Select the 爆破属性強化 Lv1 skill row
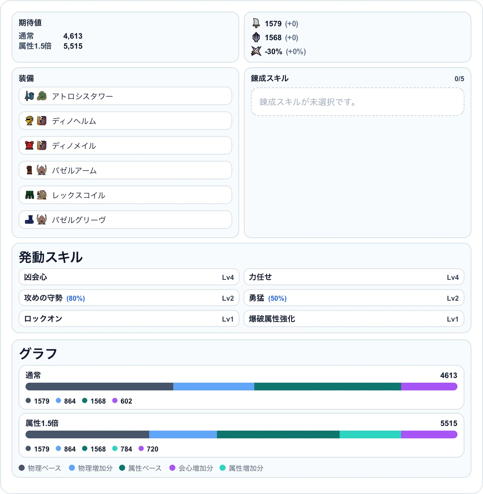The height and width of the screenshot is (494, 483). [x=354, y=319]
